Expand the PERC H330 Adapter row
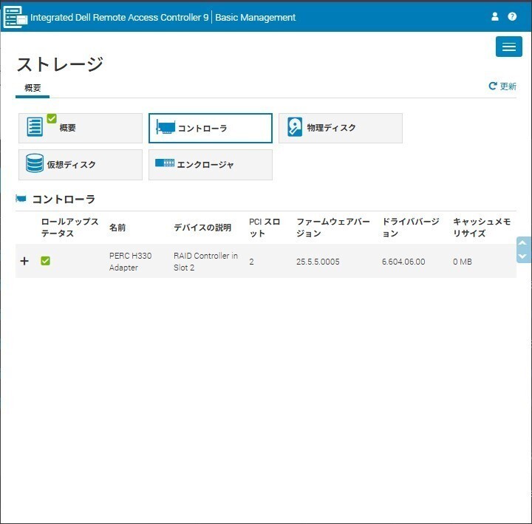The width and height of the screenshot is (532, 524). 24,261
